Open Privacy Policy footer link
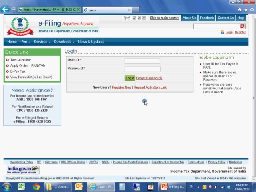 coord(217,162)
